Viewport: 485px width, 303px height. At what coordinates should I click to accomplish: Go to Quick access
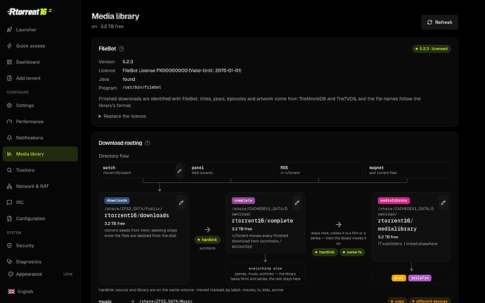[40, 46]
